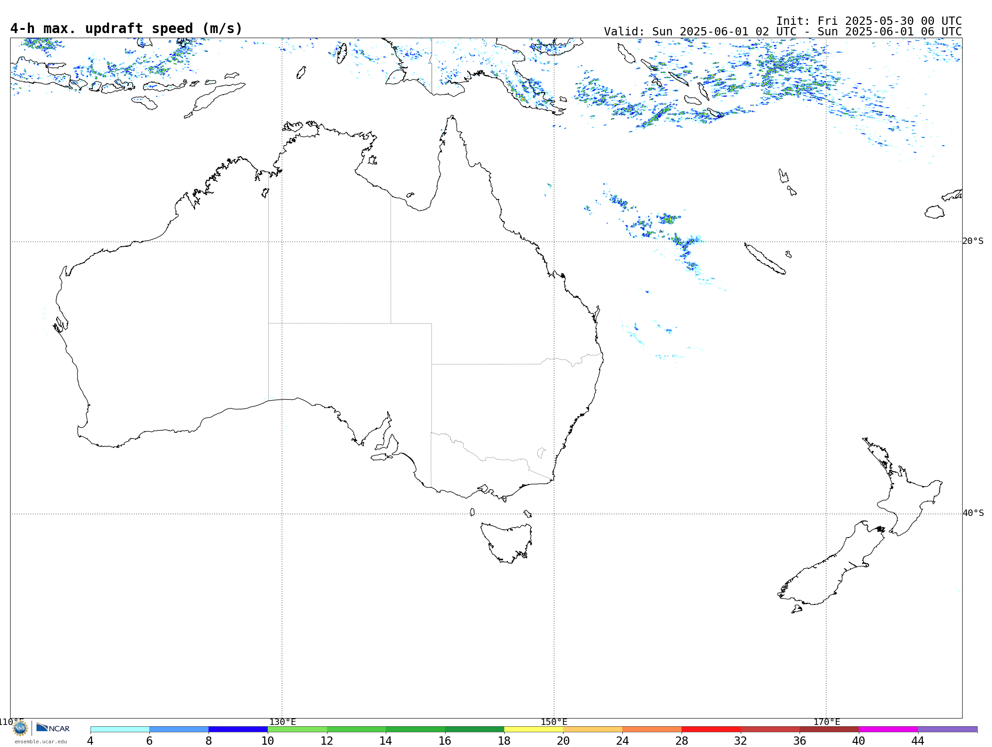
Task: Click the 40°S latitude label
Action: click(x=973, y=513)
